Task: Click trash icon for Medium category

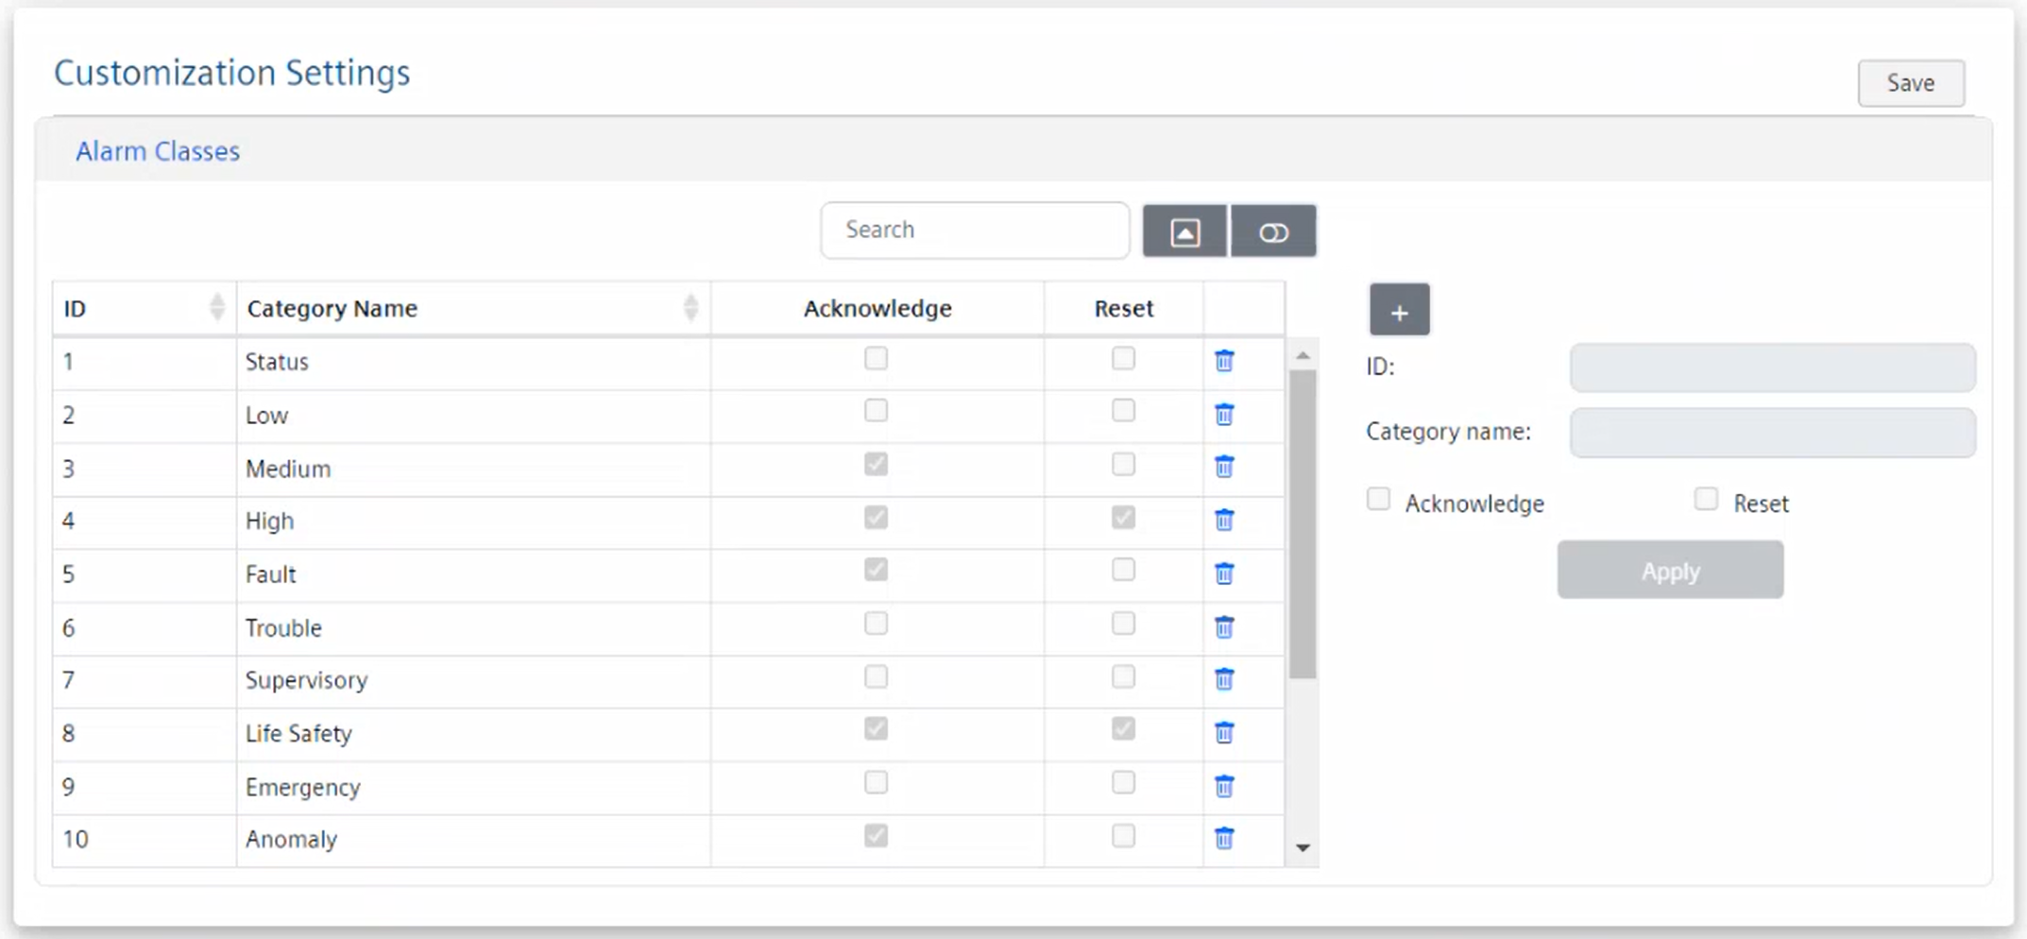Action: click(x=1224, y=467)
